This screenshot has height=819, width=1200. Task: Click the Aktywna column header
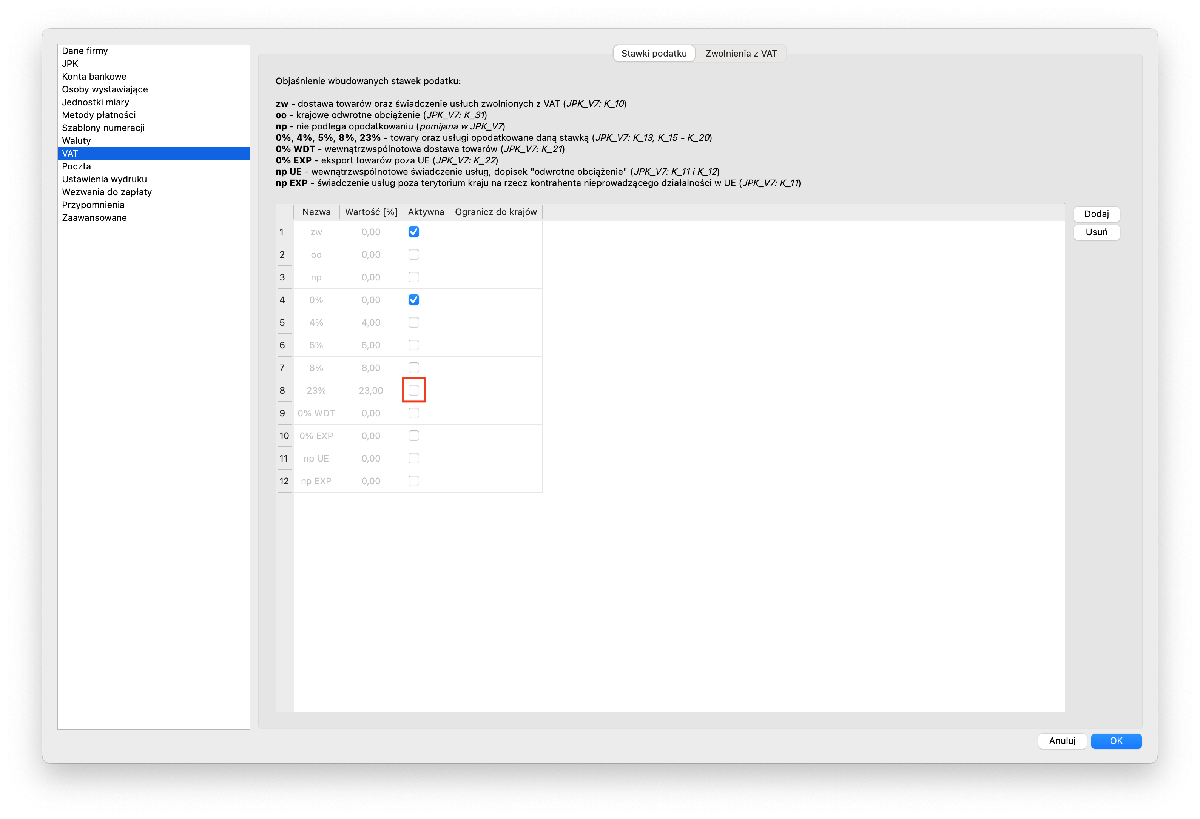point(426,212)
